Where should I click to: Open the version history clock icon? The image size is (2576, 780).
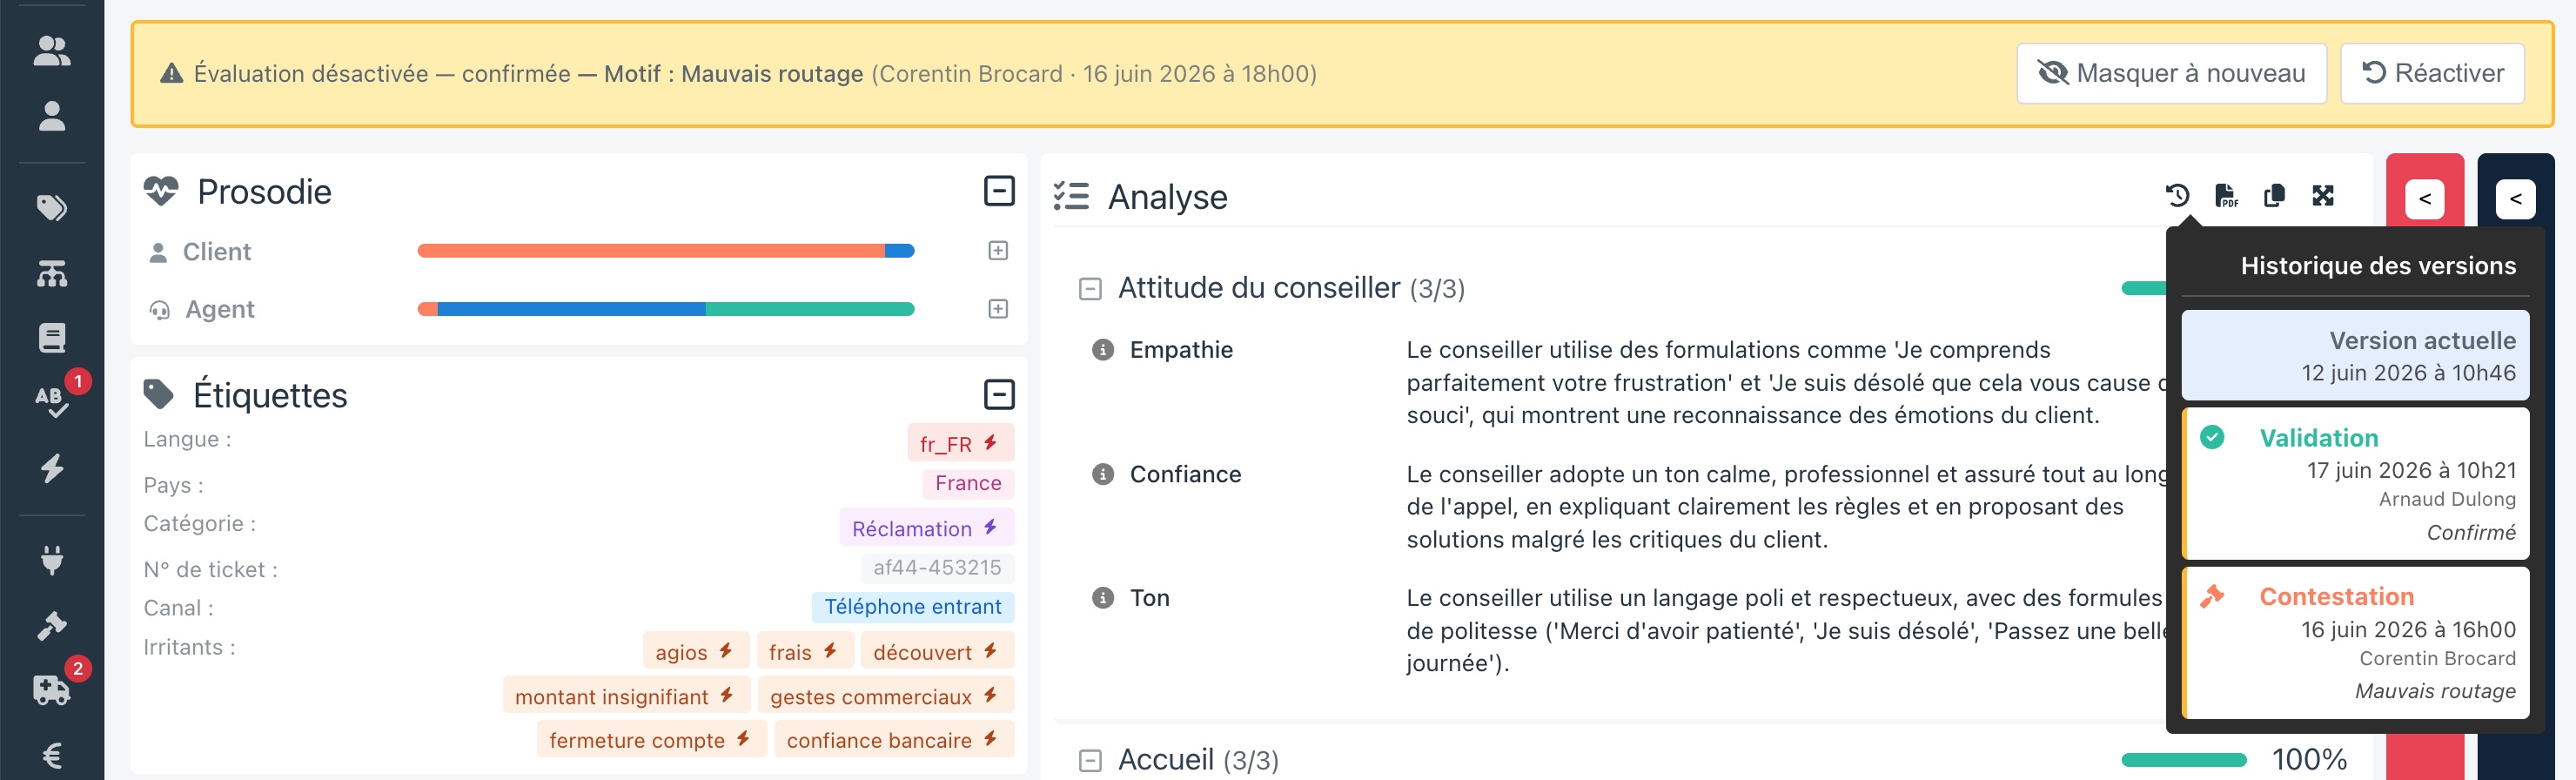coord(2177,195)
